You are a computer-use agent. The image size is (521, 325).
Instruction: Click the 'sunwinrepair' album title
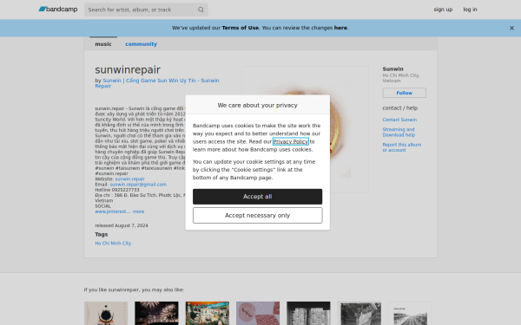click(x=128, y=69)
